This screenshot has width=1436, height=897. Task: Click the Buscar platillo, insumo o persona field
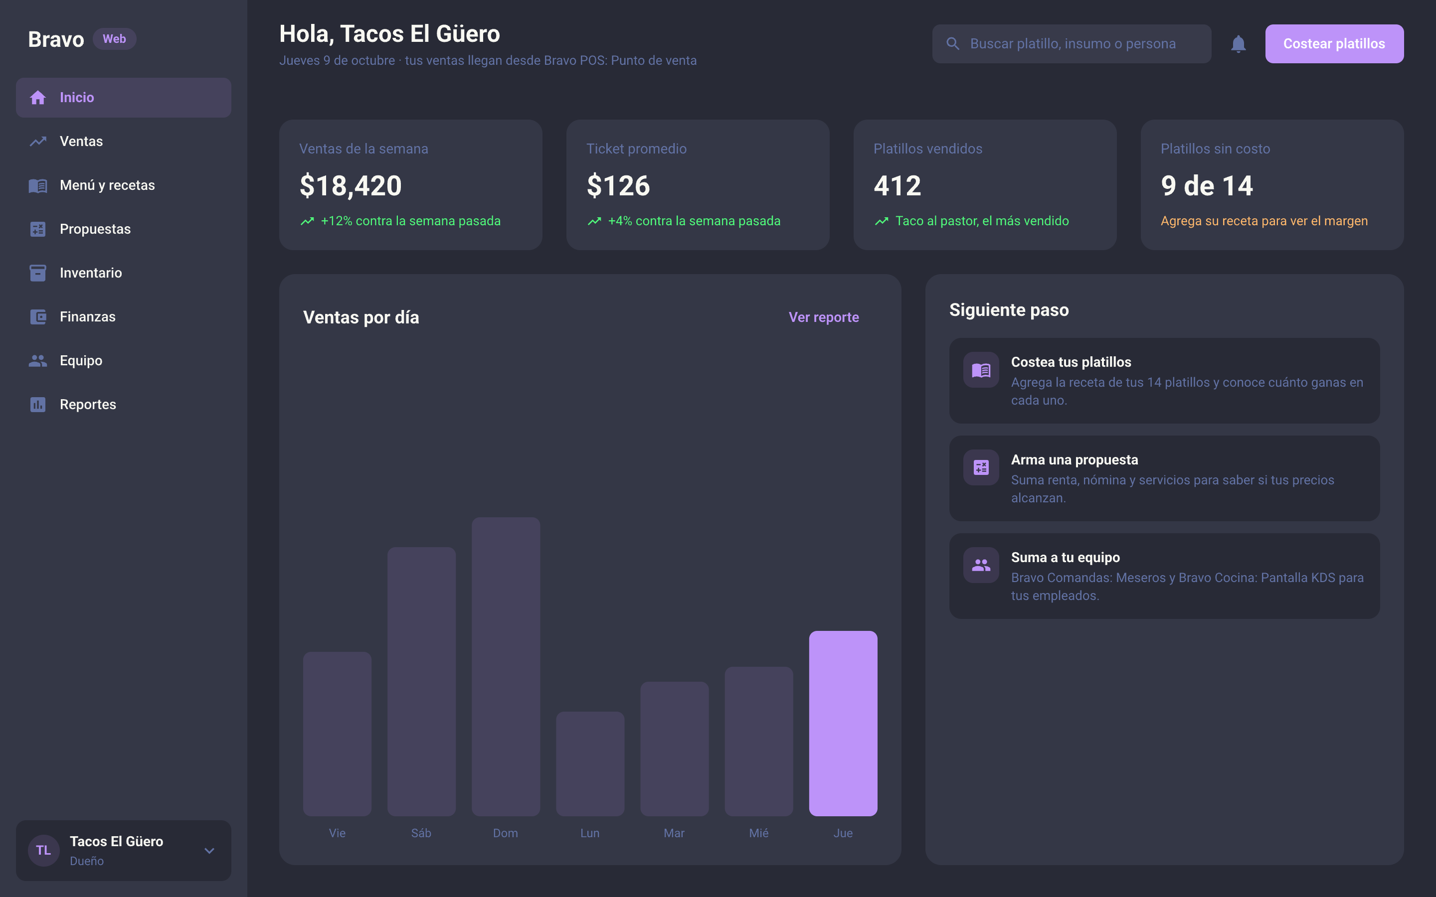click(x=1072, y=44)
